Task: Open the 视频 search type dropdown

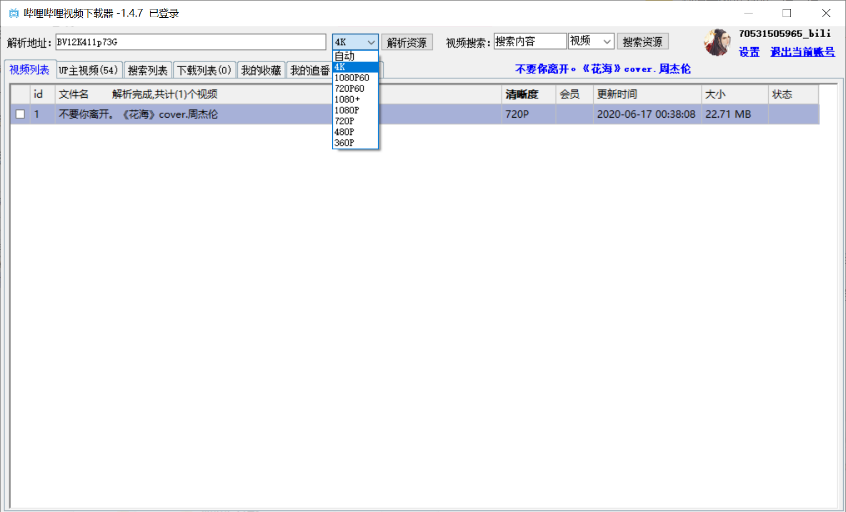Action: click(591, 41)
